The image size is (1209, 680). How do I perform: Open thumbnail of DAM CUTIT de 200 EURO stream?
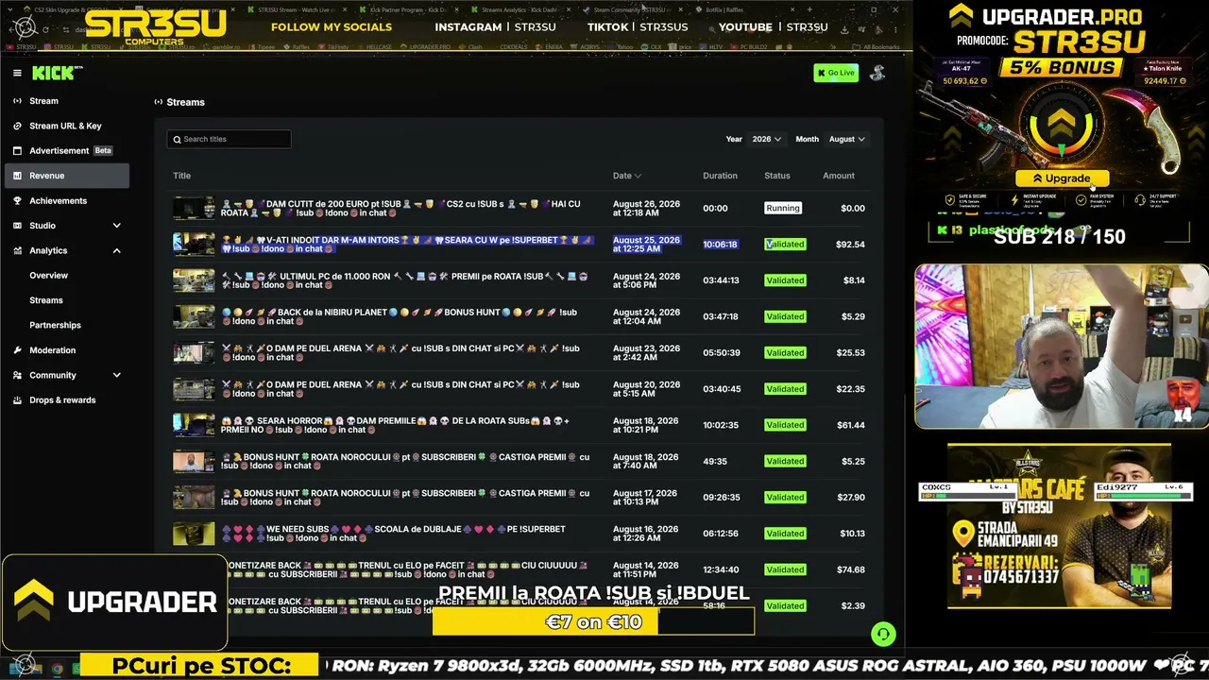pos(194,208)
